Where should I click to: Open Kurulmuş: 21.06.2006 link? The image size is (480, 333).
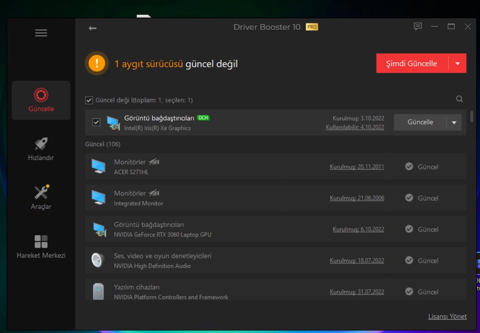click(x=357, y=198)
